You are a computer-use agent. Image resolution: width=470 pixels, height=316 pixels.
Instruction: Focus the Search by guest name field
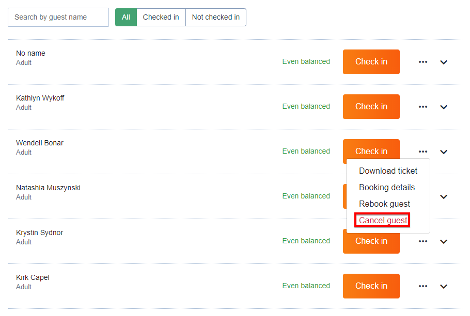pyautogui.click(x=58, y=18)
